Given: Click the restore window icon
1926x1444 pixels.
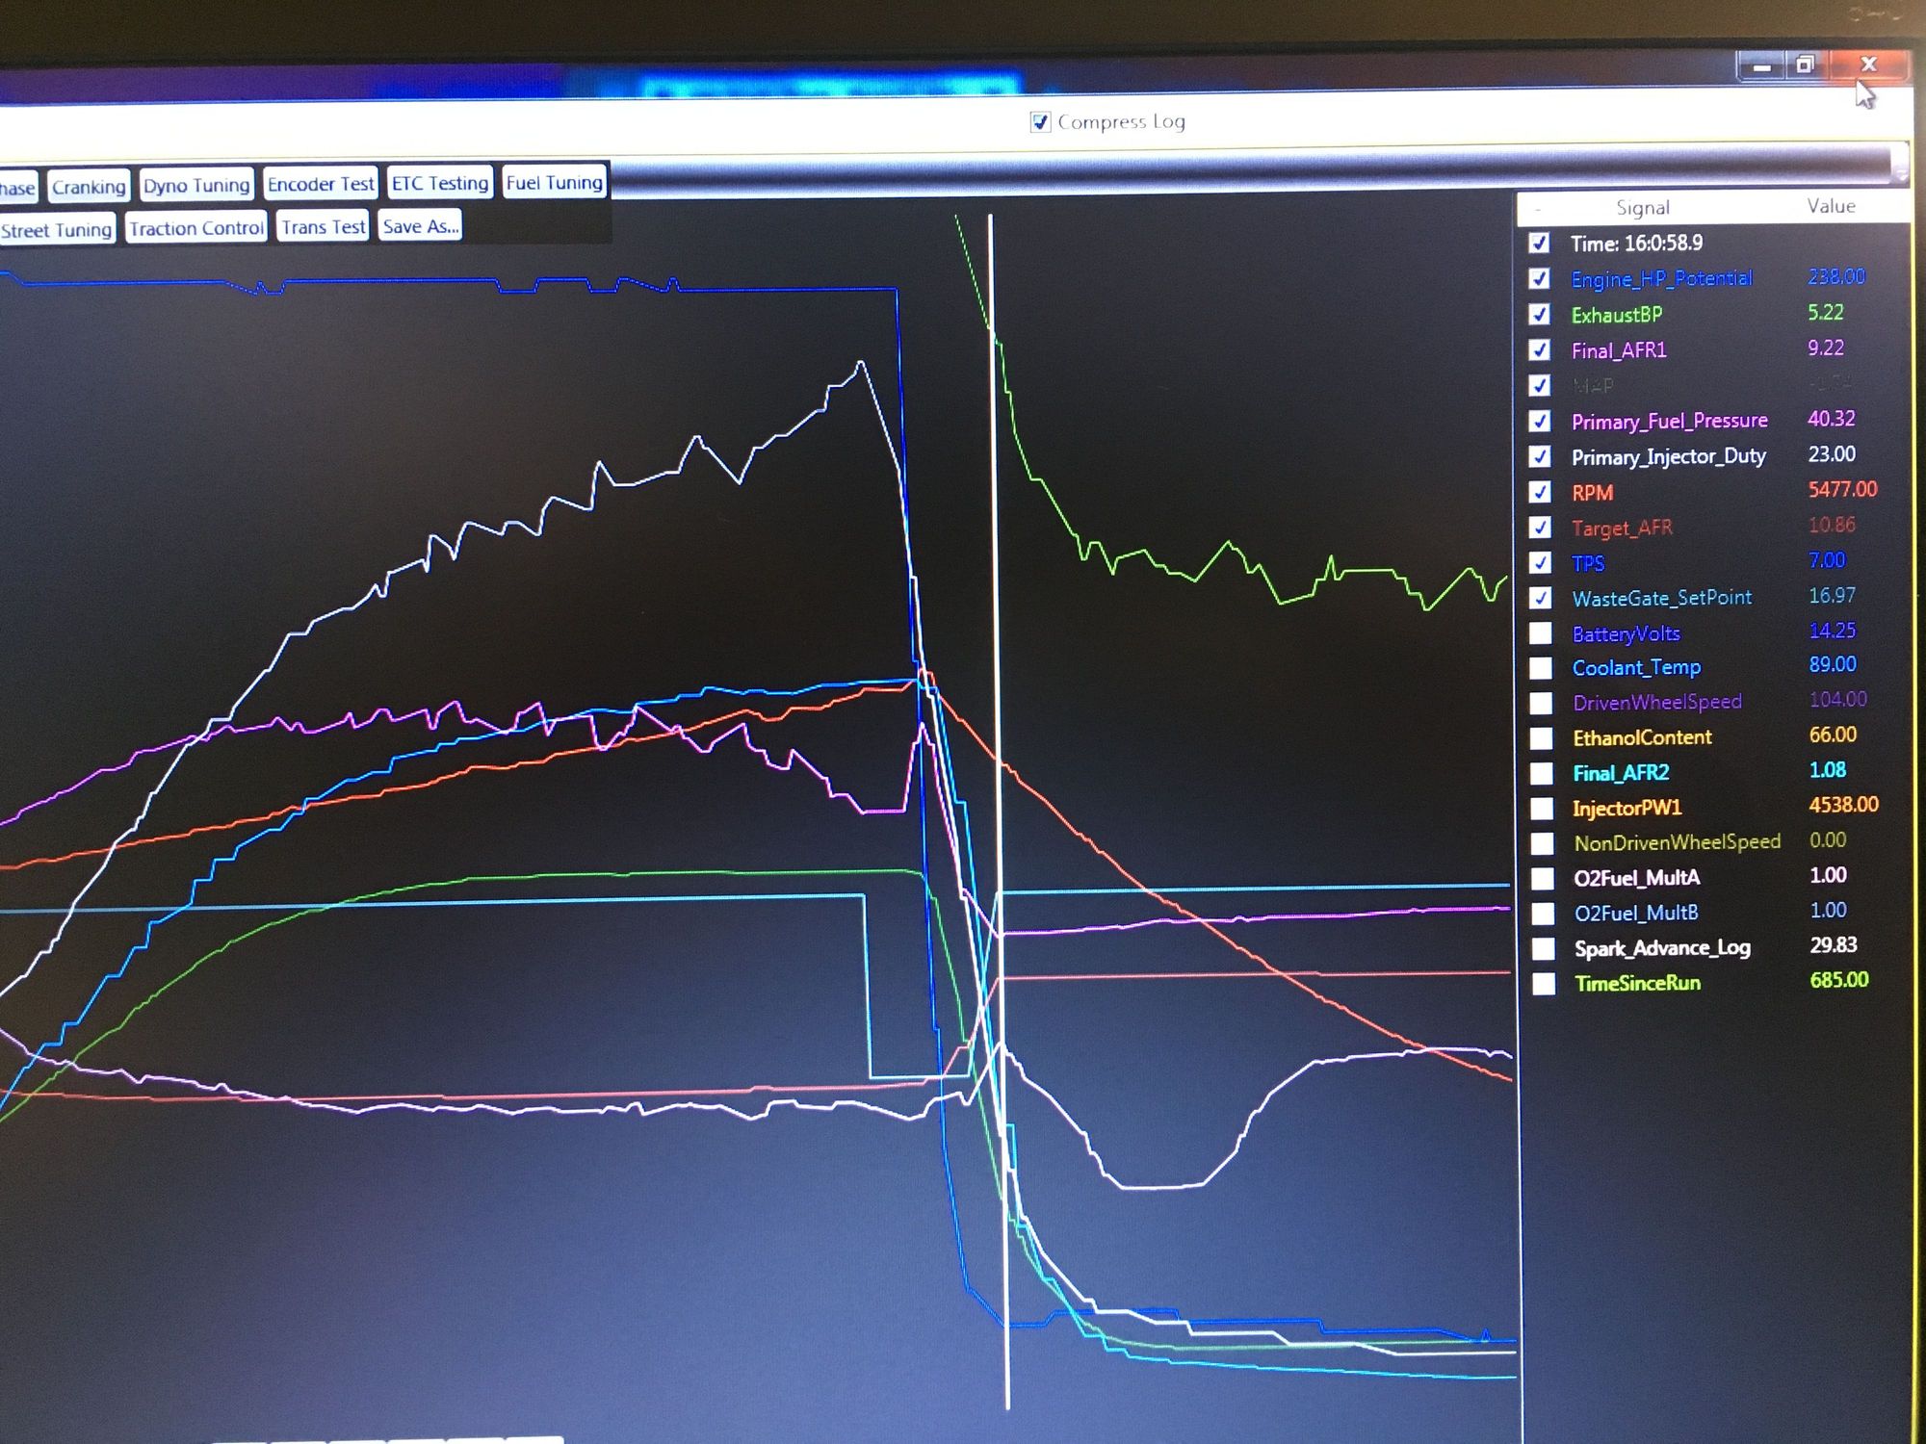Looking at the screenshot, I should 1805,65.
